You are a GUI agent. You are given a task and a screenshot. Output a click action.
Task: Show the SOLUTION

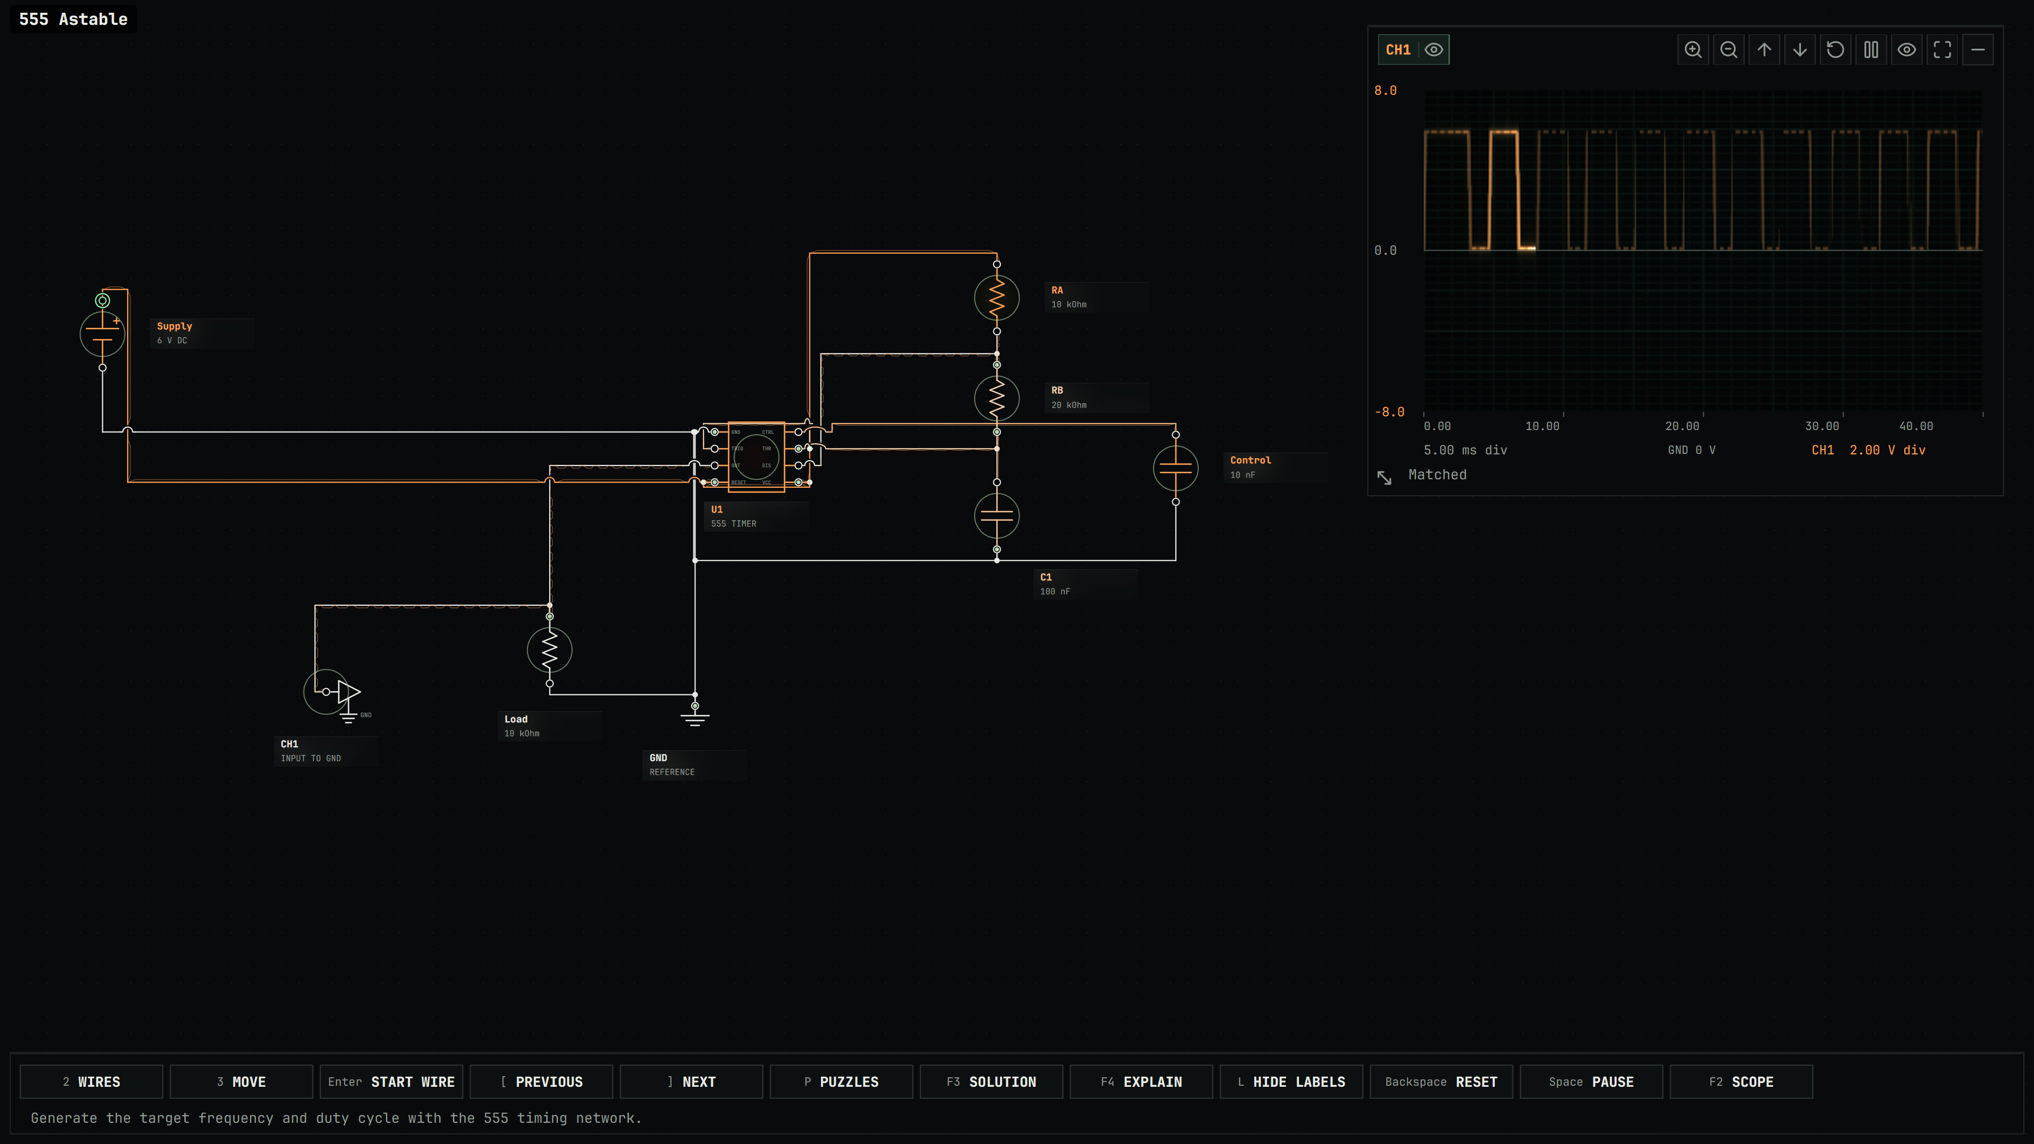(x=992, y=1082)
